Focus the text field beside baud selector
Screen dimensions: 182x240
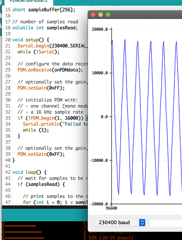click(x=166, y=223)
